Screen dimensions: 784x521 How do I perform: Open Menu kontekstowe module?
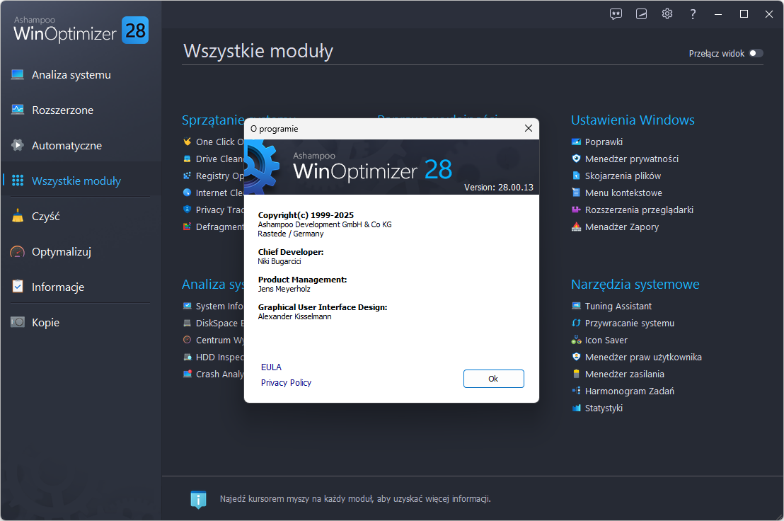click(623, 193)
